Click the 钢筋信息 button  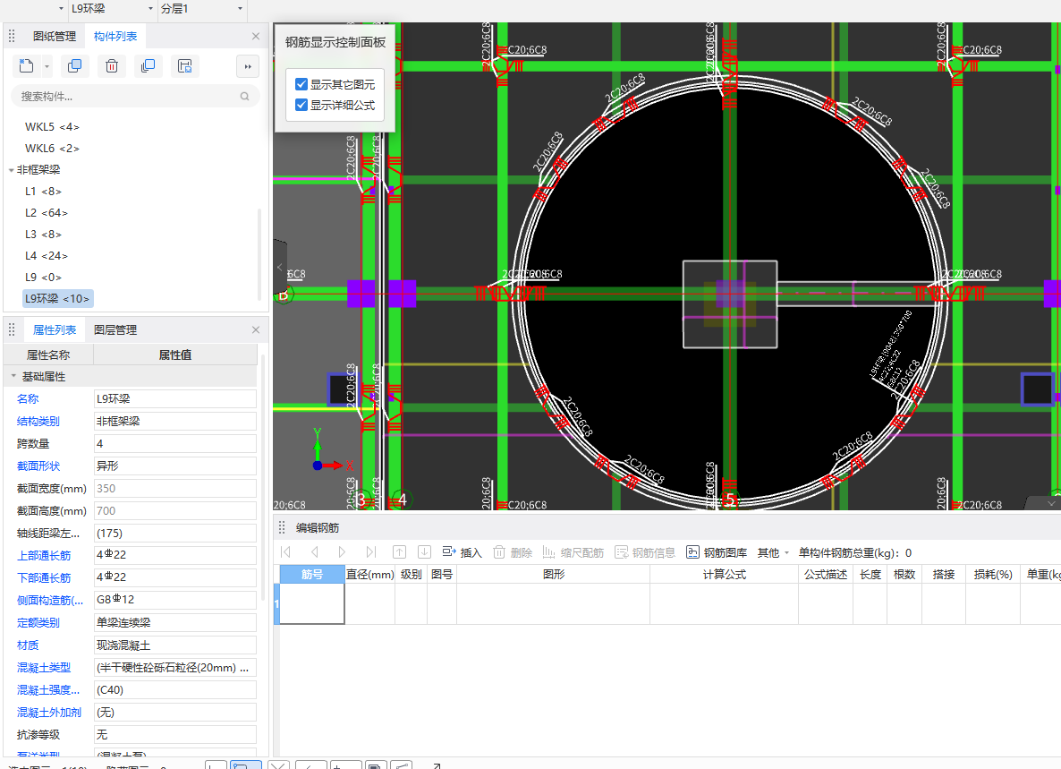pos(645,552)
